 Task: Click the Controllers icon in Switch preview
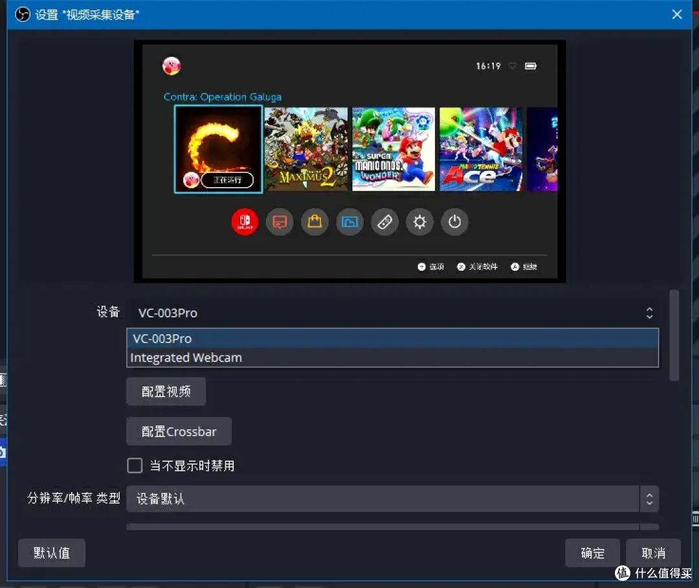coord(384,221)
